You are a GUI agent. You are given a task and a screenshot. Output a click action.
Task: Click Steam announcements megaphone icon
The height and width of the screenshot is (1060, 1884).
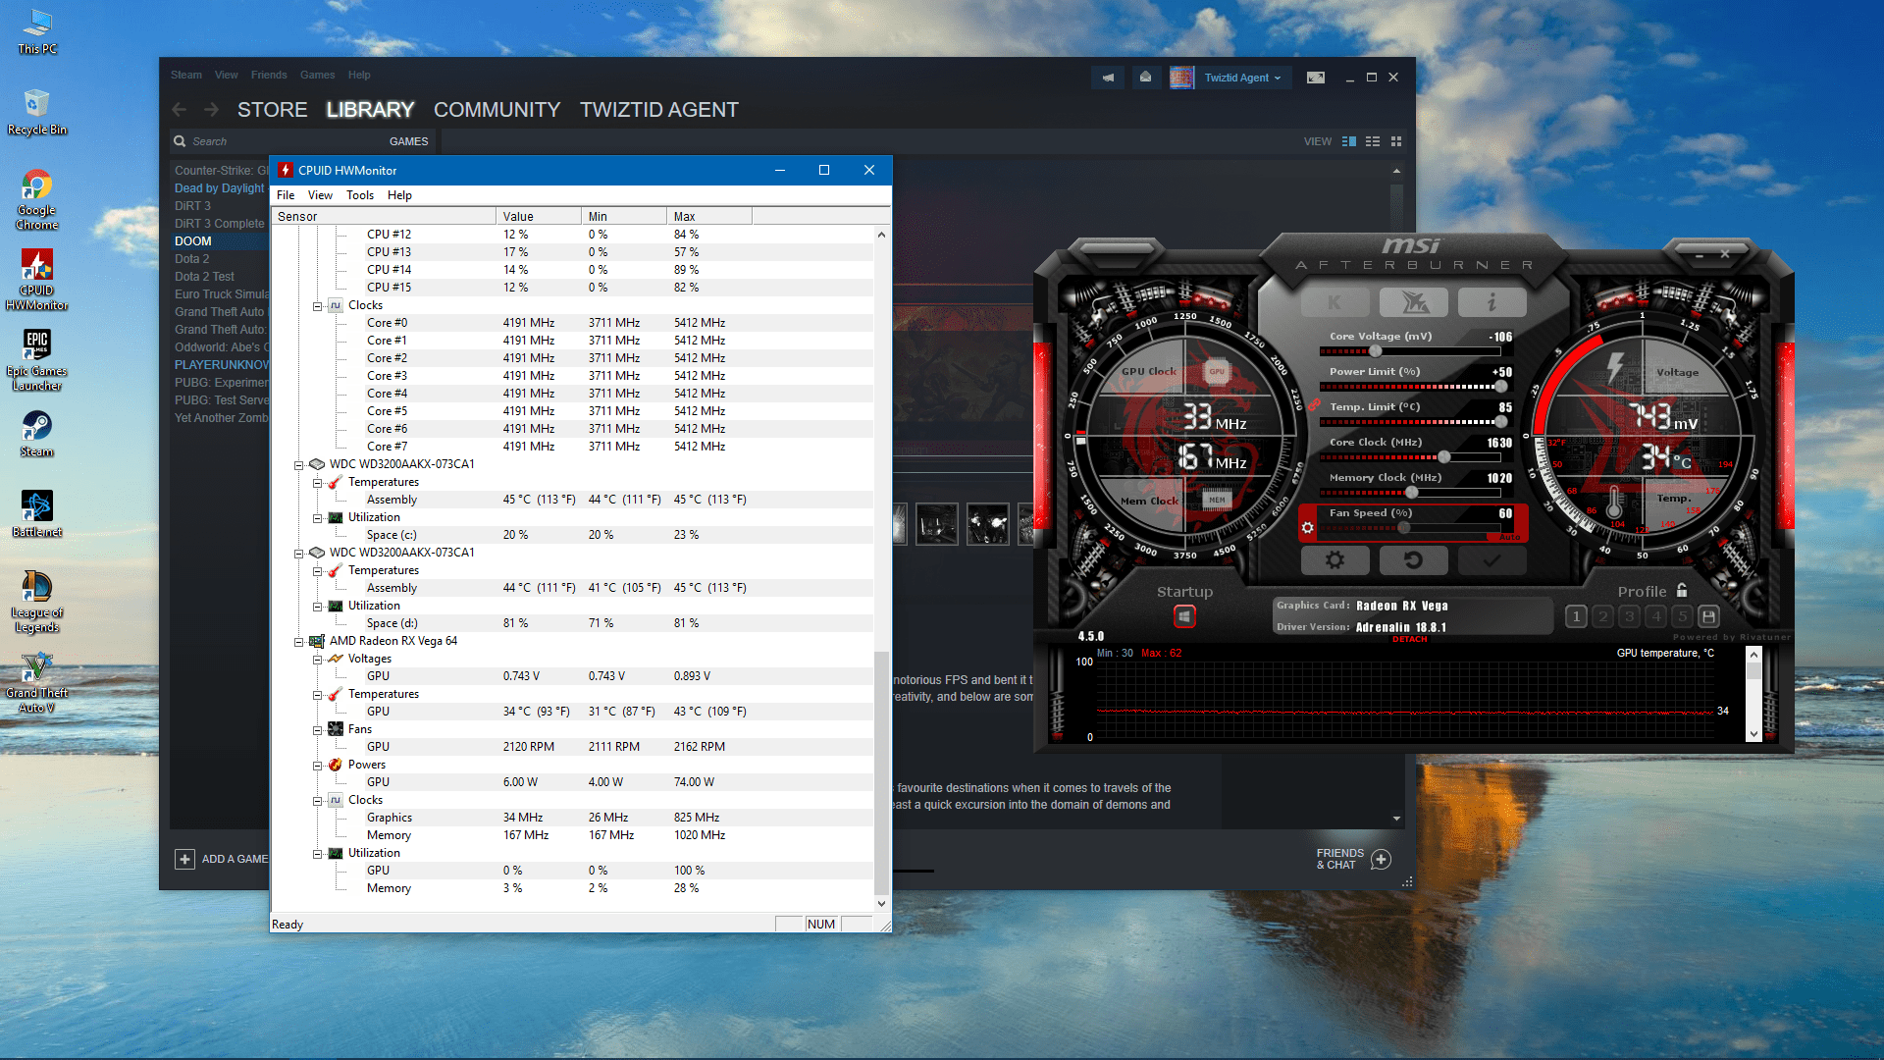[1108, 78]
